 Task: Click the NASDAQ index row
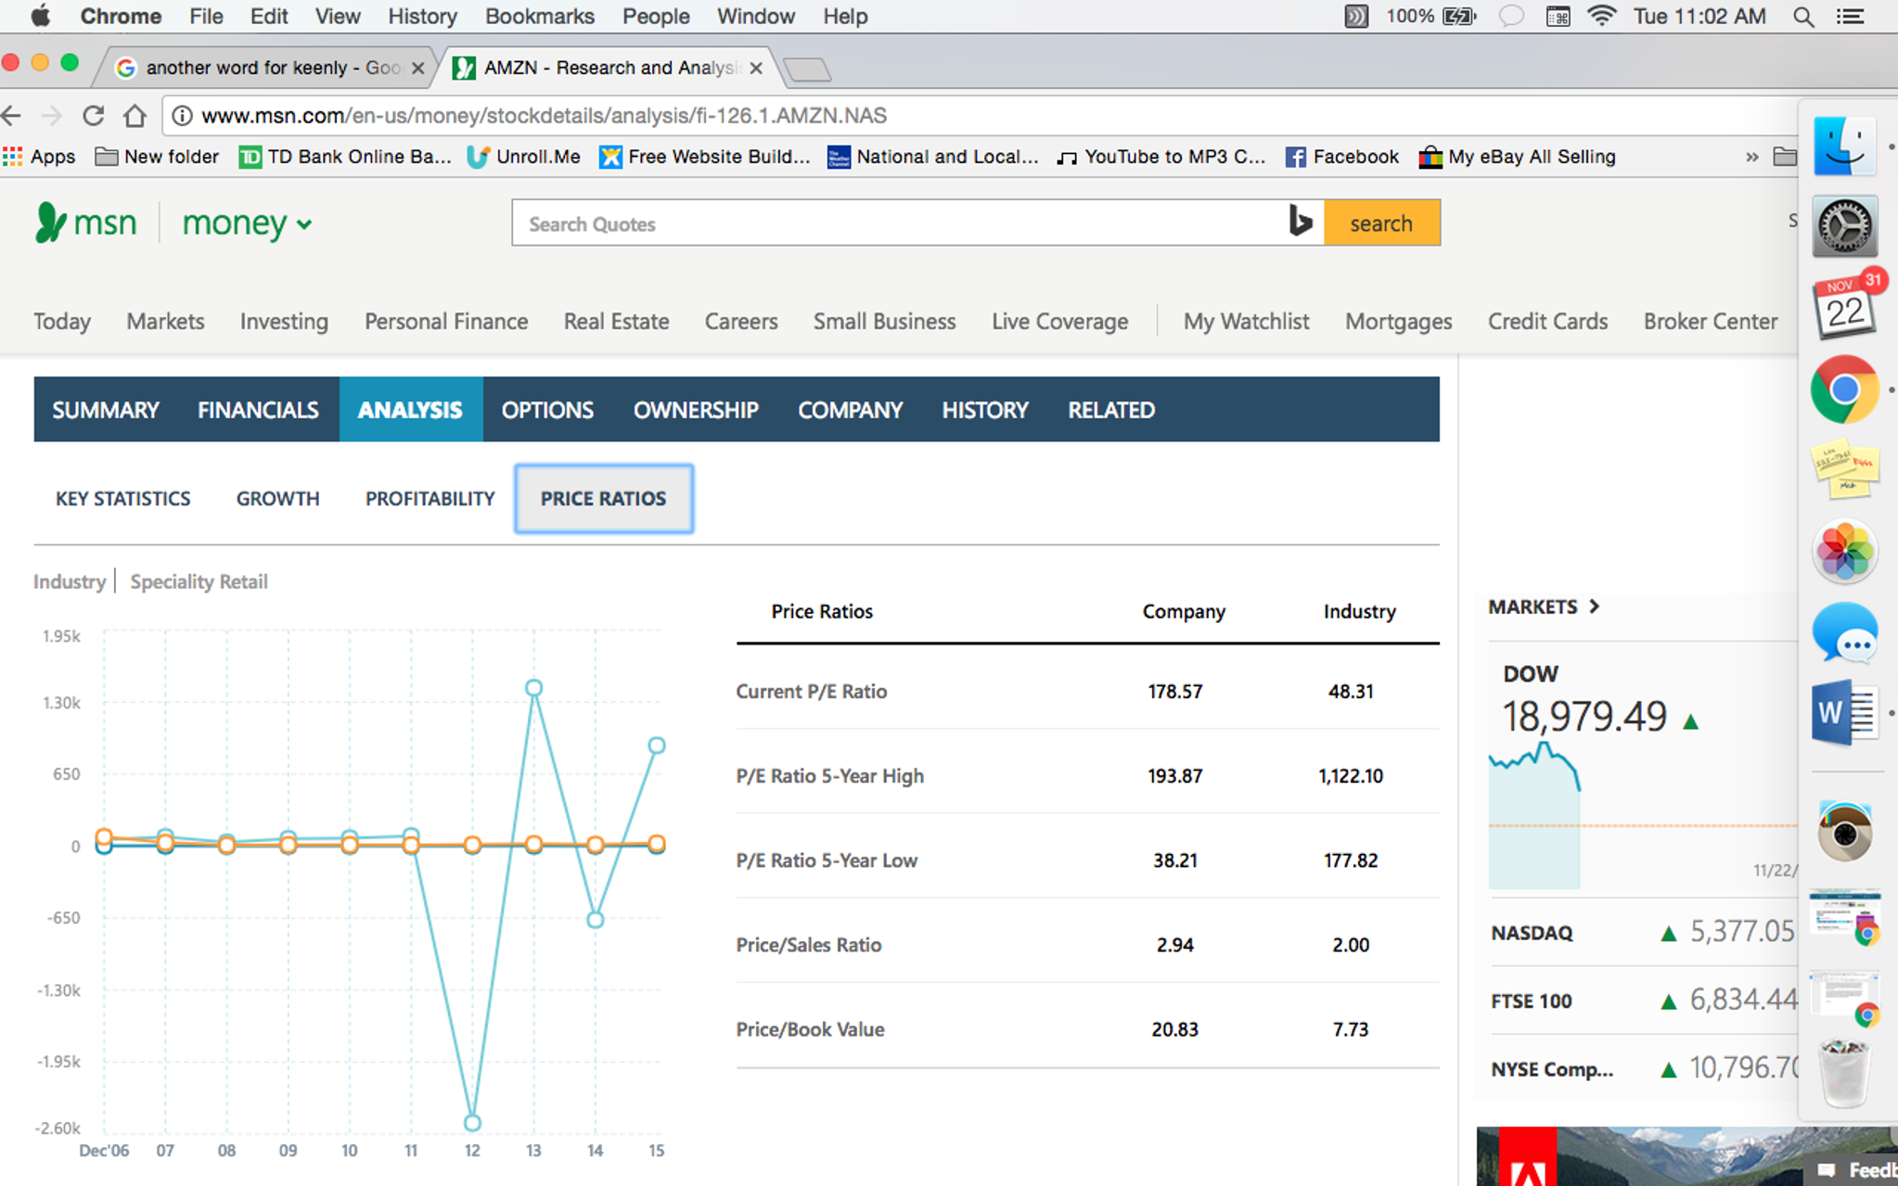click(1642, 932)
